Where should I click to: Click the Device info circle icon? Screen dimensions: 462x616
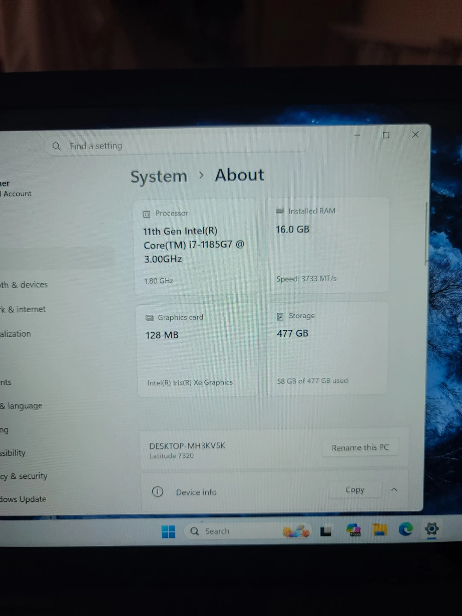157,492
